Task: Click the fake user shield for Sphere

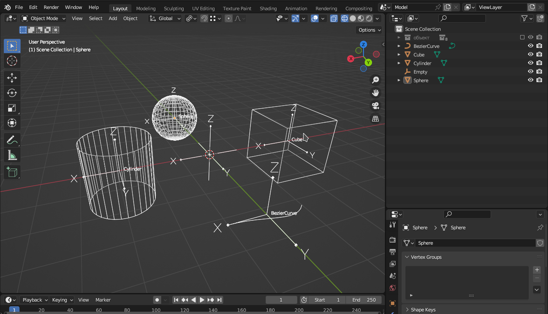Action: (540, 243)
